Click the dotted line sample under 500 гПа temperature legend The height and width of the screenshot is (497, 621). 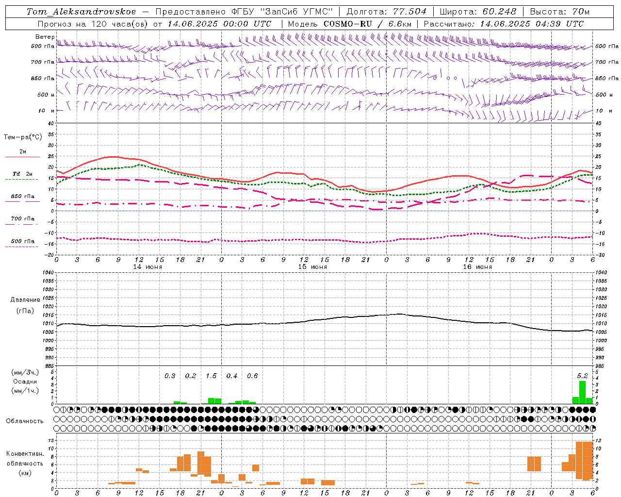(21, 247)
